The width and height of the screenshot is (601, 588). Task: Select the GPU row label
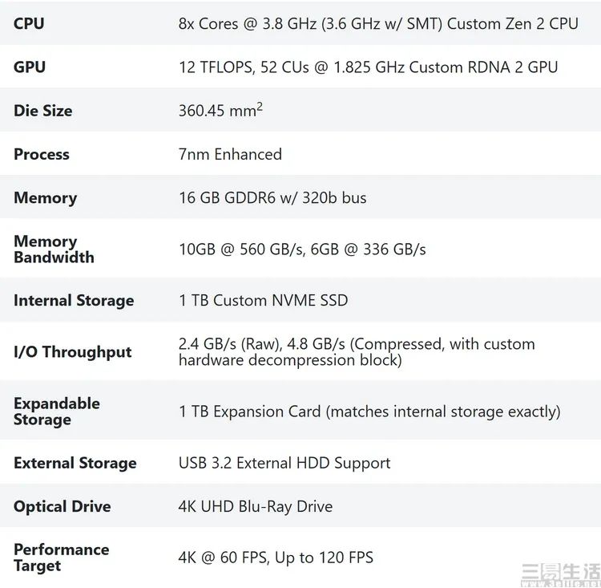coord(30,67)
